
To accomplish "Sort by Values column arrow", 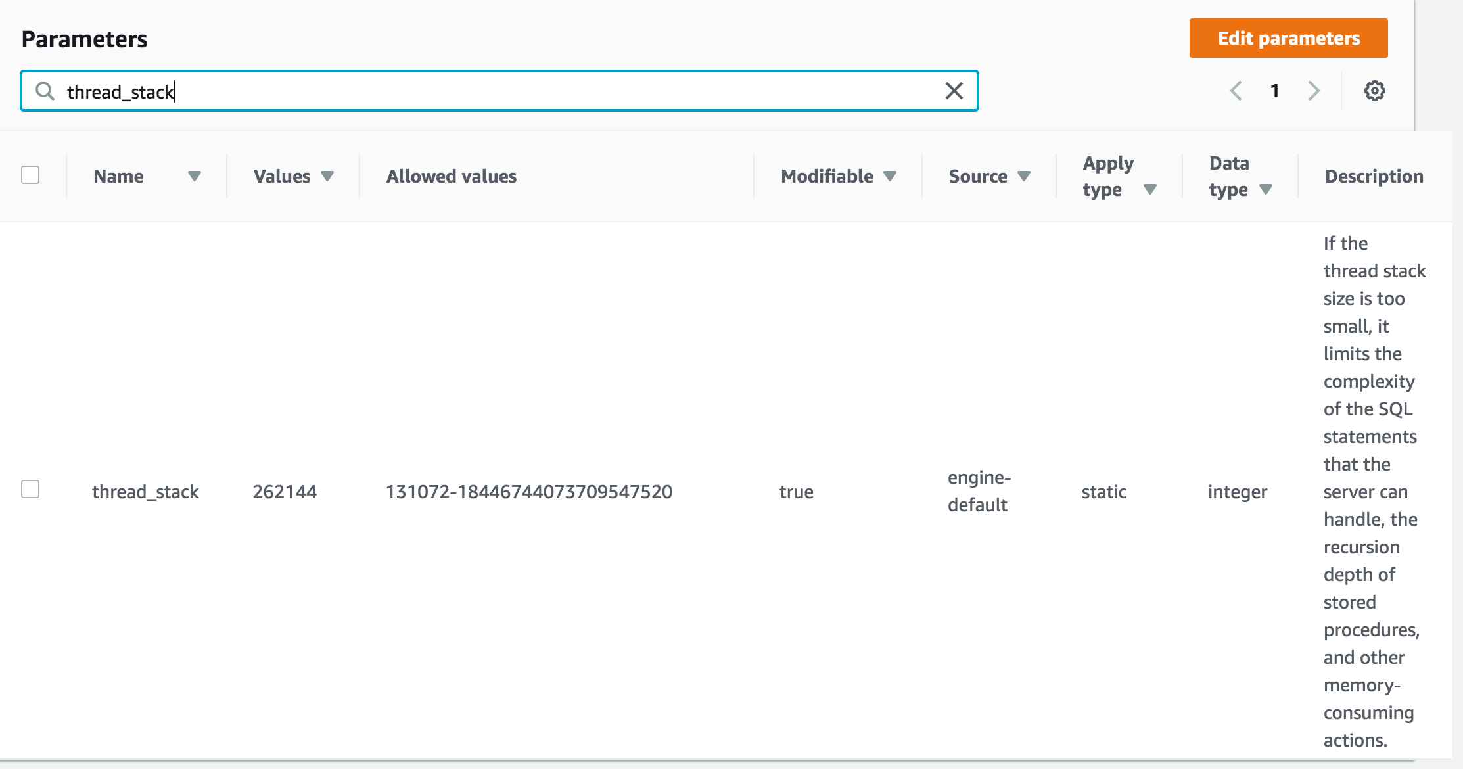I will coord(327,176).
